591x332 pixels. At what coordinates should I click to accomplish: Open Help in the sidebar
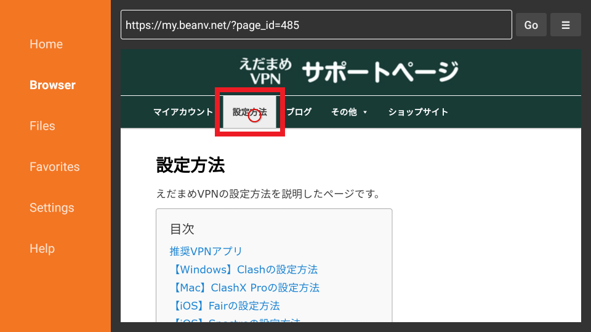42,248
